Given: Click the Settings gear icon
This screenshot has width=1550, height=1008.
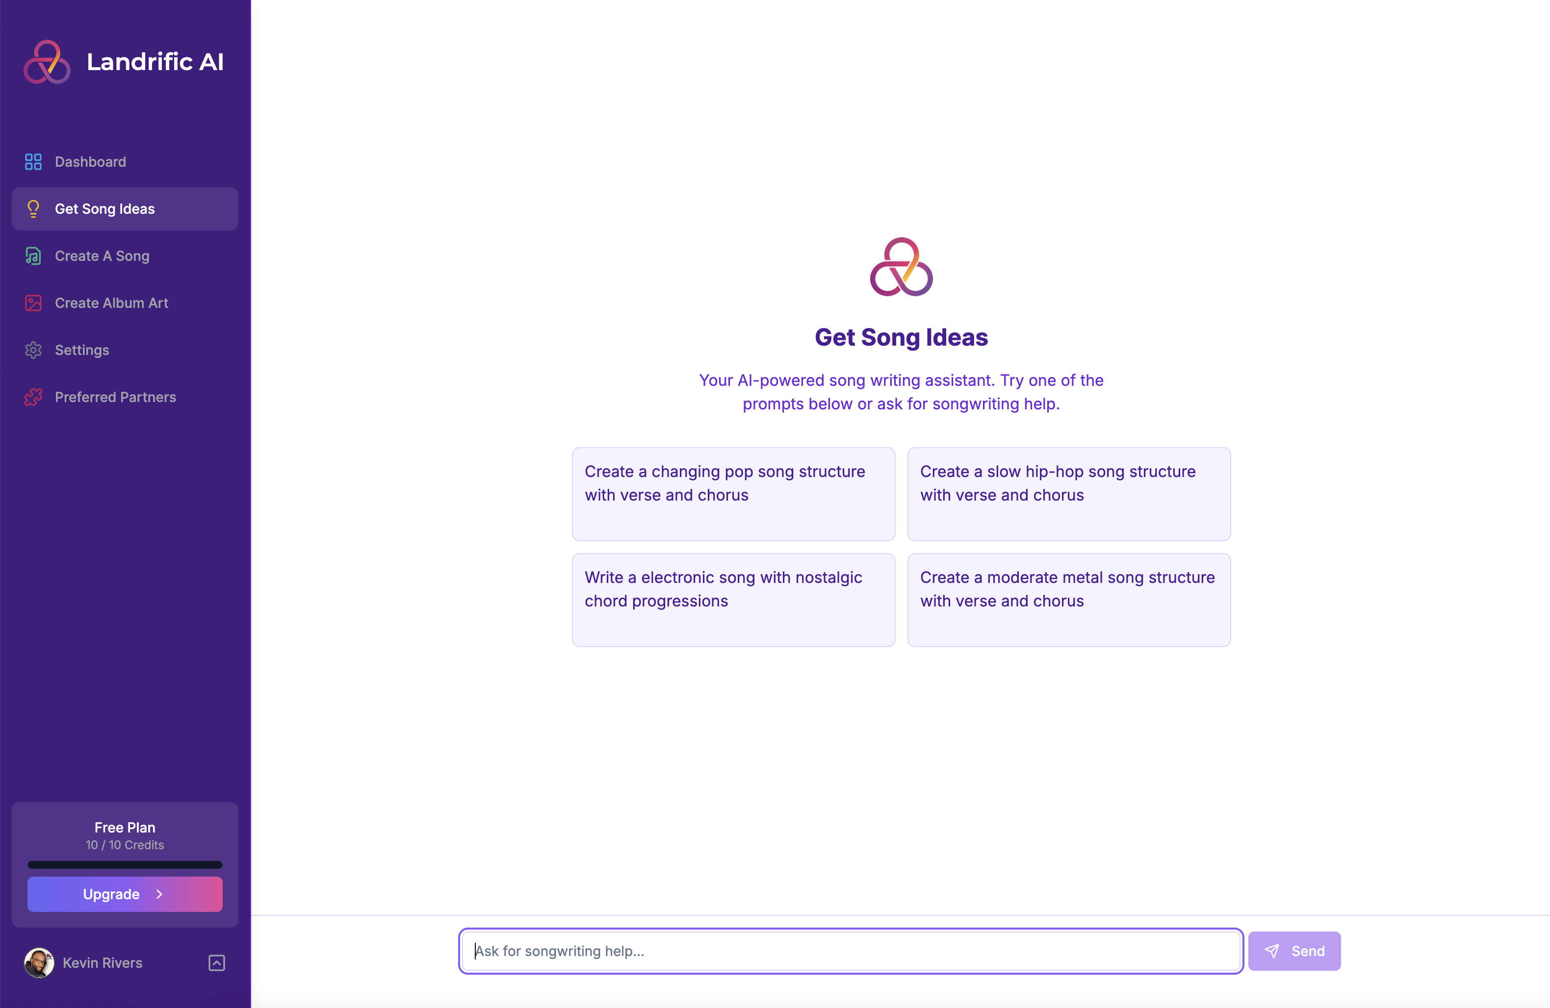Looking at the screenshot, I should [x=33, y=350].
